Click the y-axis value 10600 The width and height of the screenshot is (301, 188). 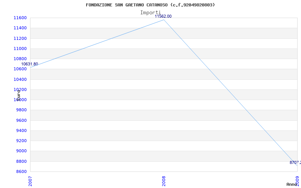[20, 69]
